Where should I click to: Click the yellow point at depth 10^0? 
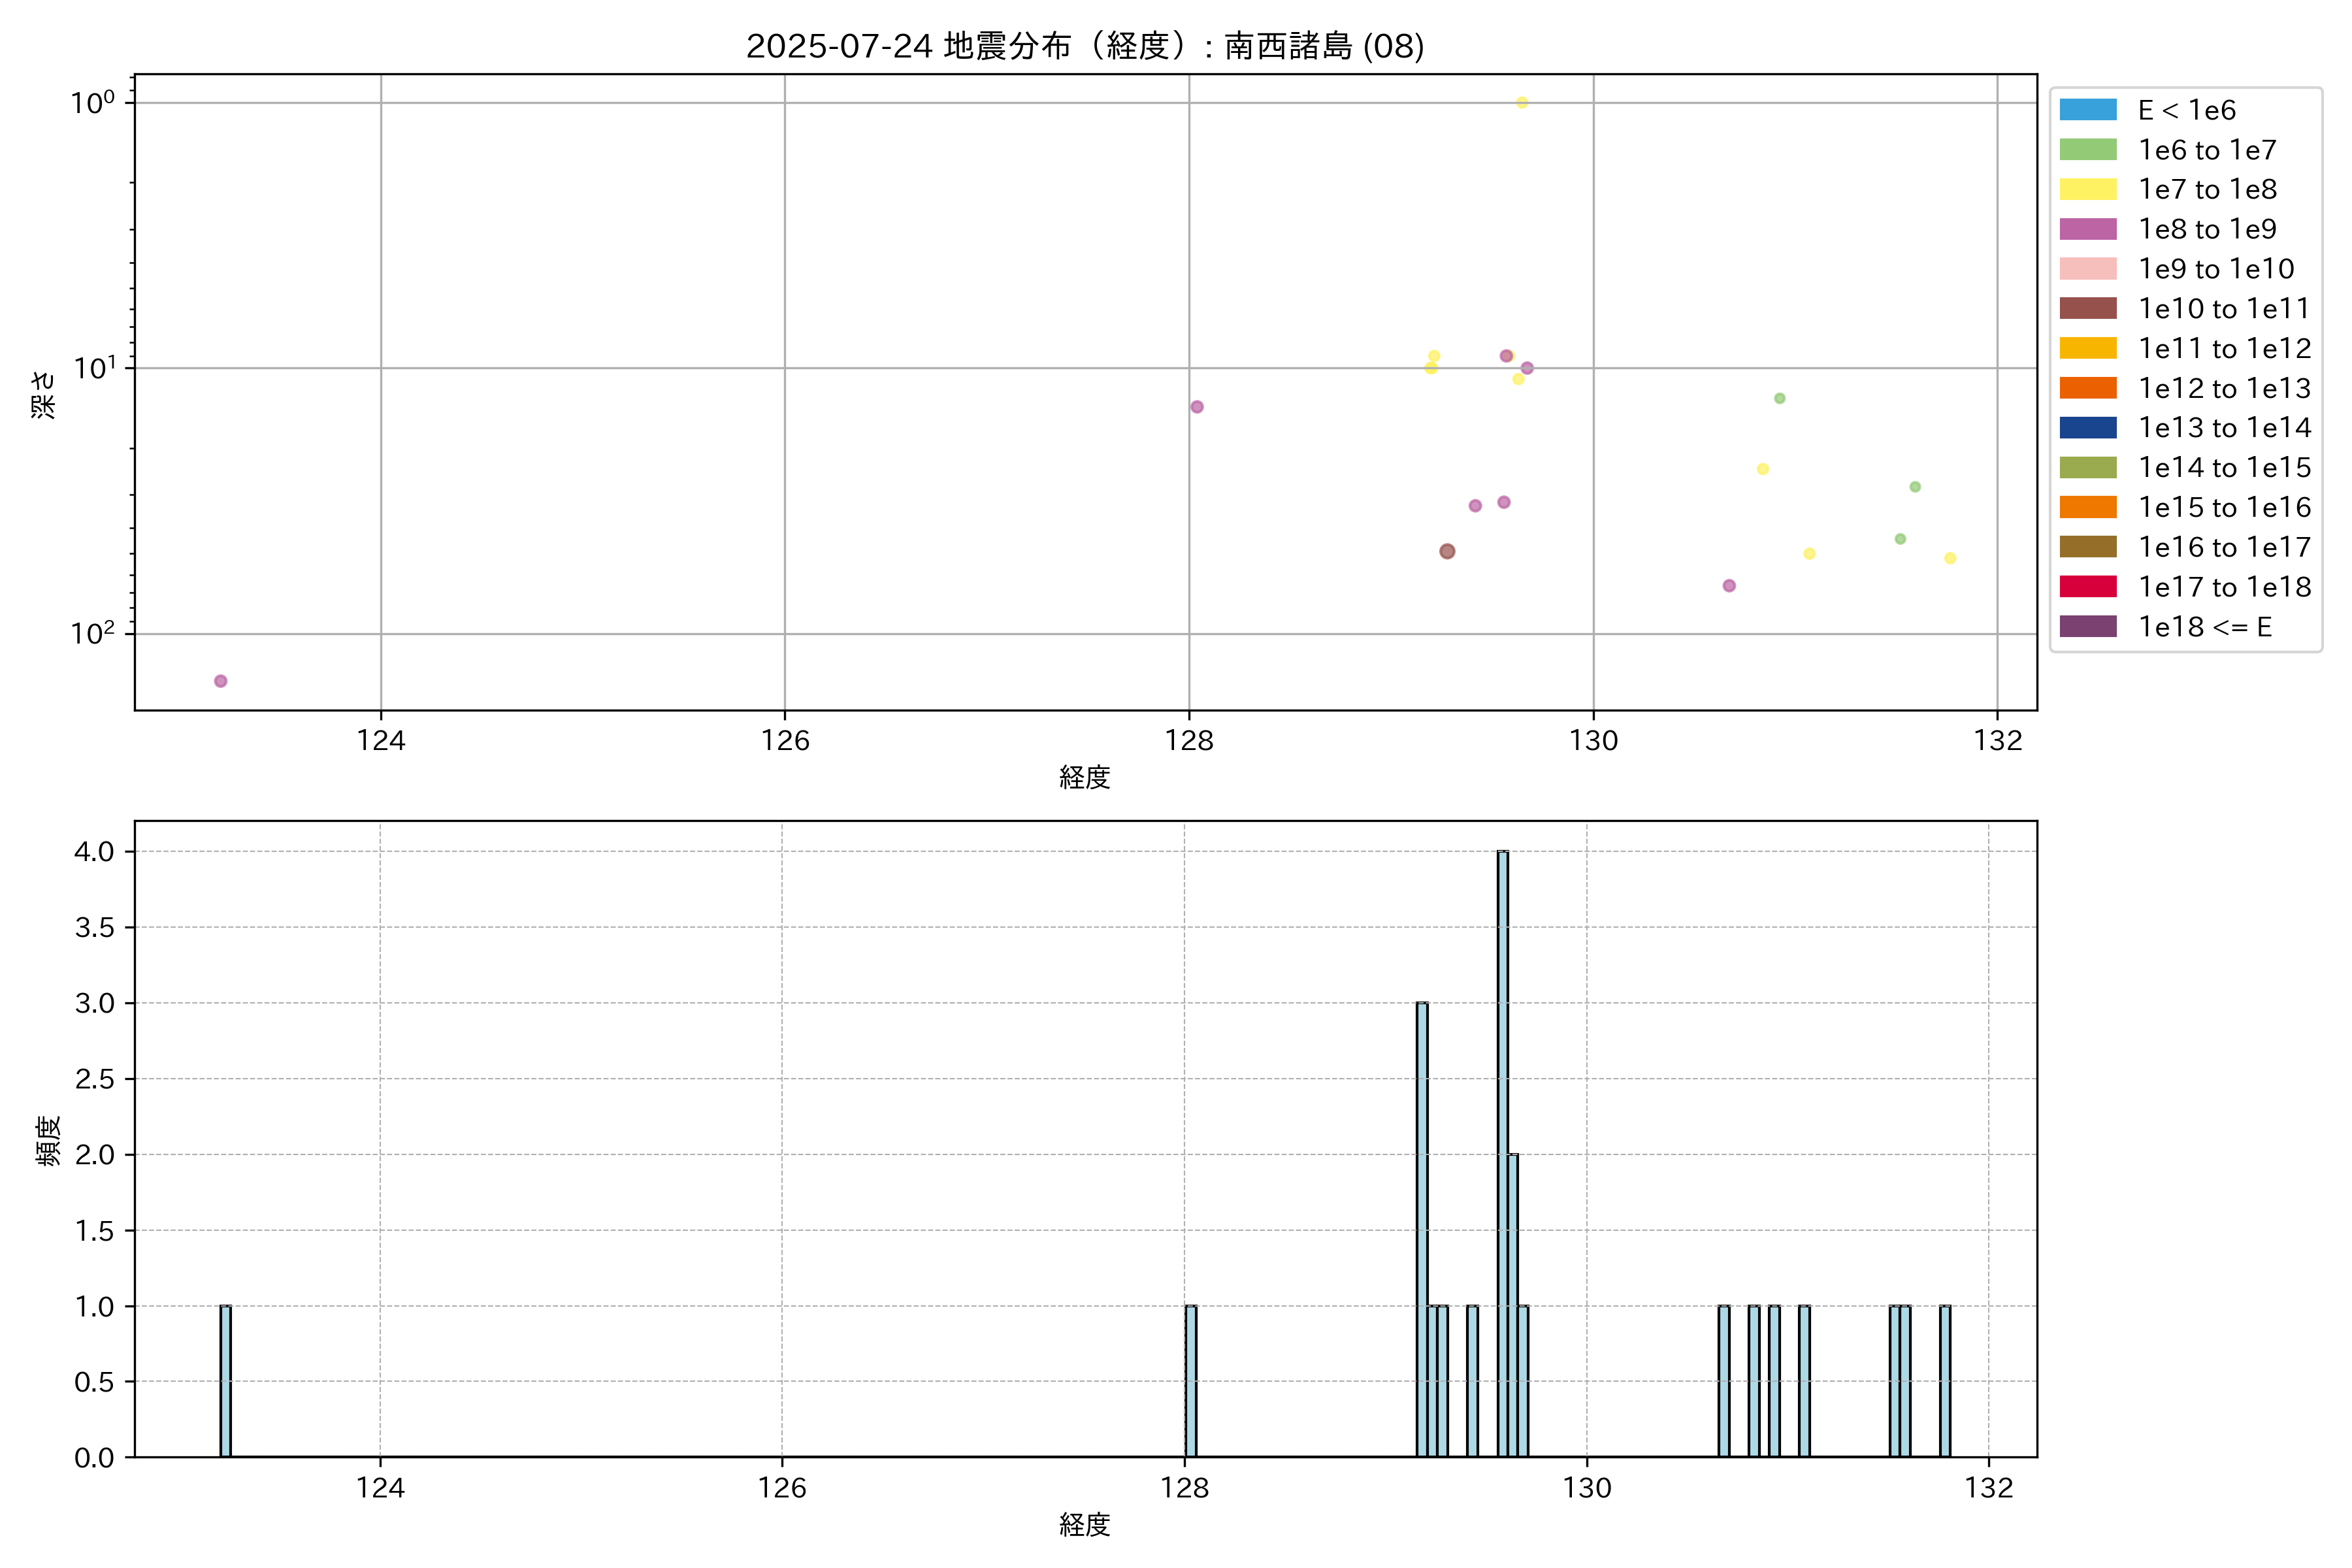tap(1522, 103)
